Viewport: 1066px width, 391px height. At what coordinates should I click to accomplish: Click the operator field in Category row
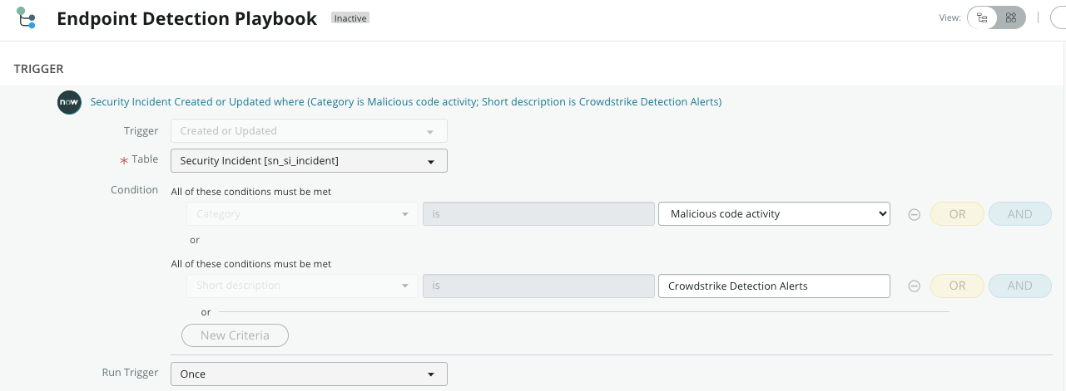click(x=538, y=214)
